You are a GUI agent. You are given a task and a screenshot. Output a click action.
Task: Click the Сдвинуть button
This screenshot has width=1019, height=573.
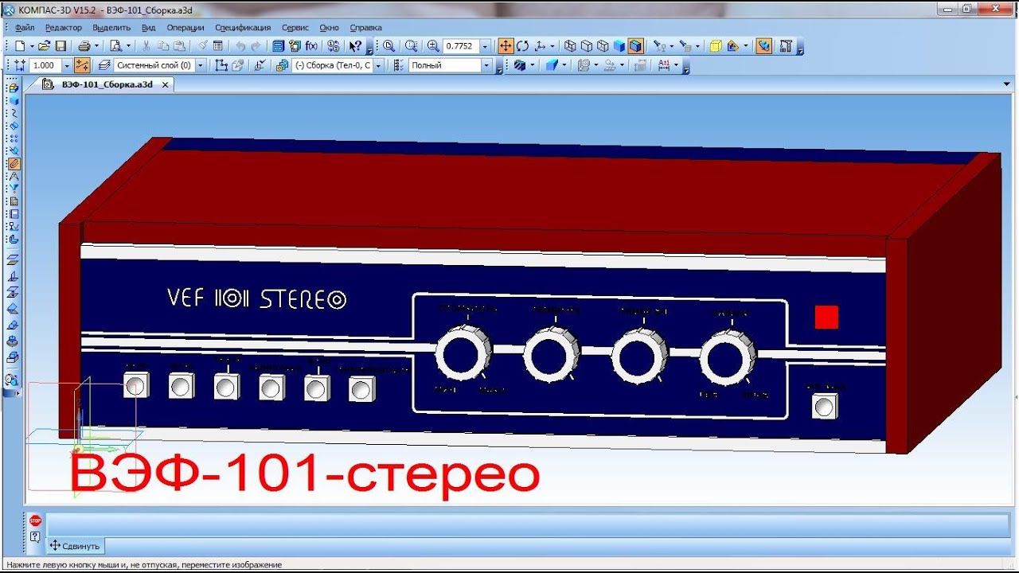76,546
